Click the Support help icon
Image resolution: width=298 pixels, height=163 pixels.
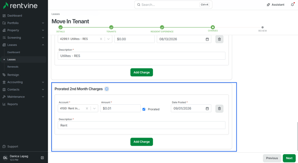4,147
